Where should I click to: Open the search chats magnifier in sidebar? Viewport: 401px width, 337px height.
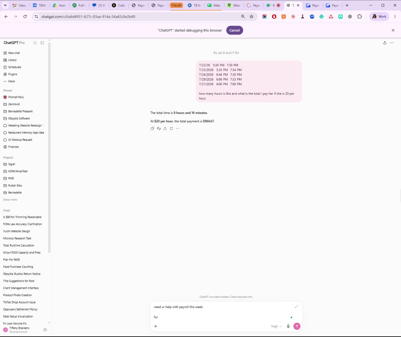(35, 43)
